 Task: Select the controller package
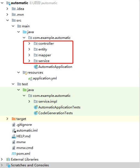46,44
